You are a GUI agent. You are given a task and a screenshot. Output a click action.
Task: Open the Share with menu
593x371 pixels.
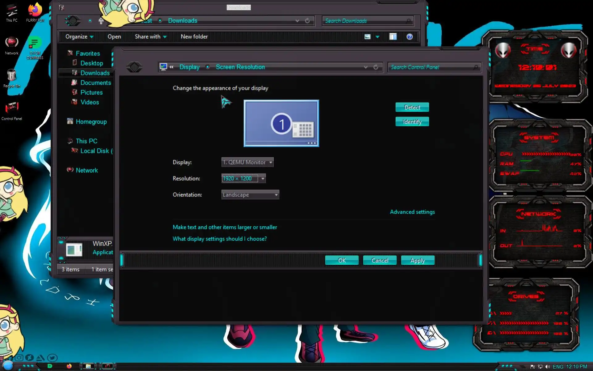pos(150,37)
